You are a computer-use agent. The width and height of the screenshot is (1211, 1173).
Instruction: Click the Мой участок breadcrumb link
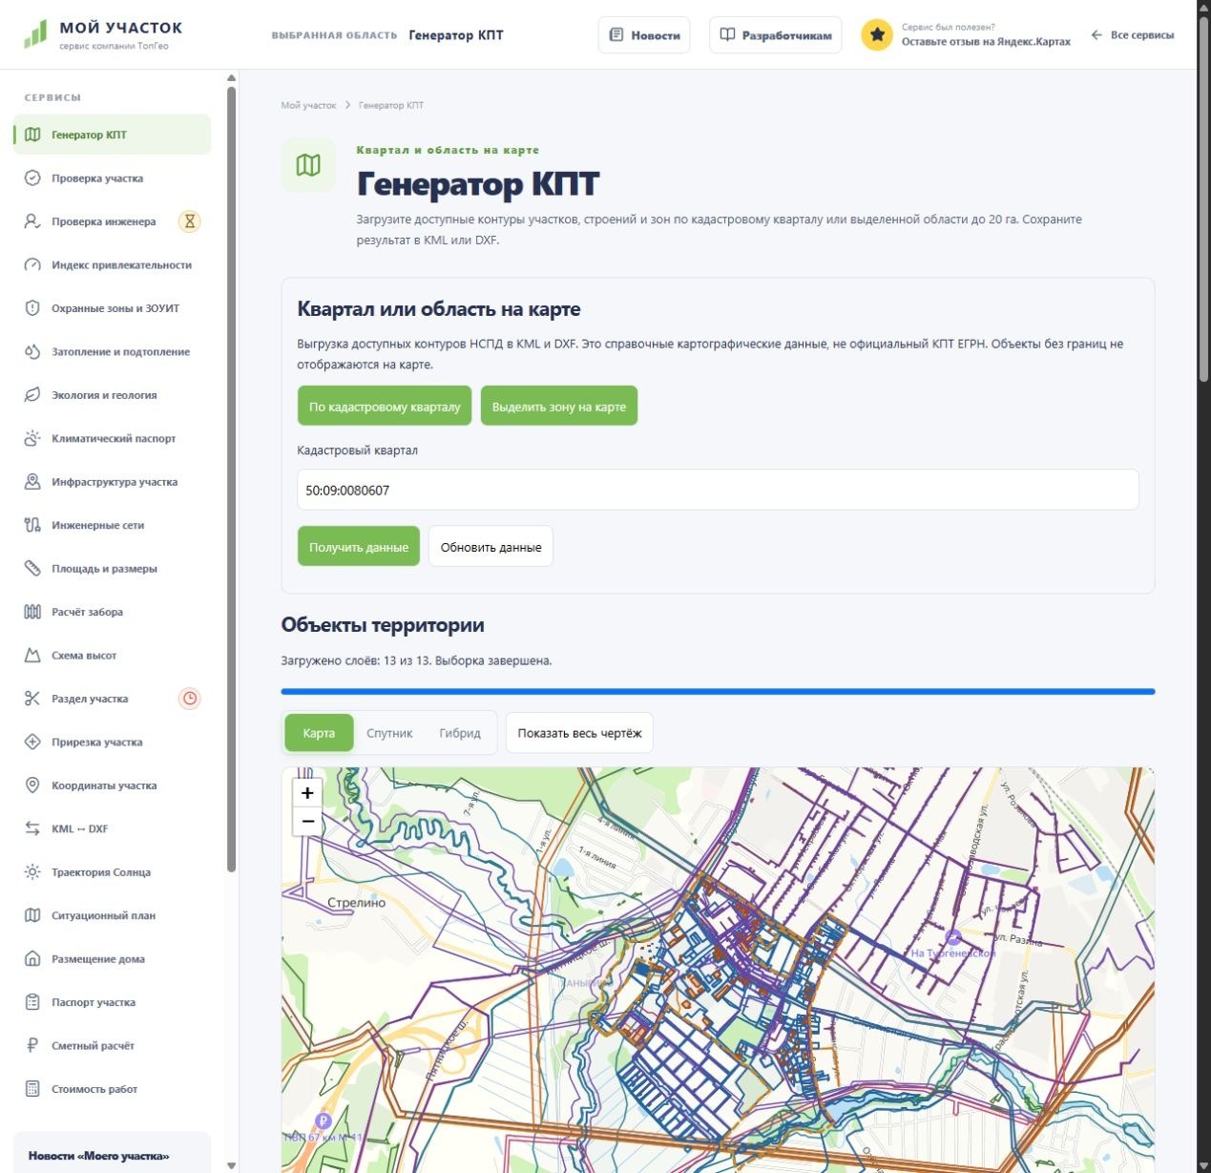tap(308, 105)
